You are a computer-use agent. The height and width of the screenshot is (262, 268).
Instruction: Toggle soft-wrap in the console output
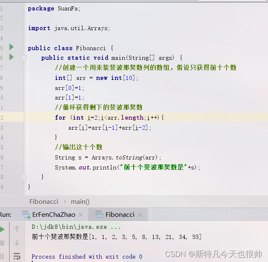coord(17,256)
